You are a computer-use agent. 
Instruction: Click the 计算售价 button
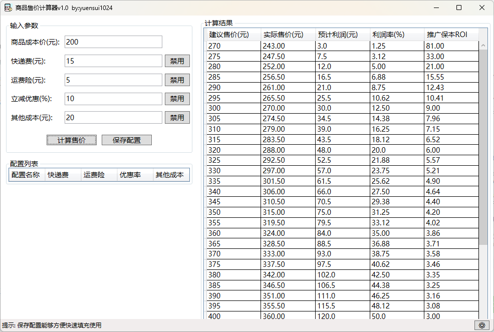pos(72,140)
